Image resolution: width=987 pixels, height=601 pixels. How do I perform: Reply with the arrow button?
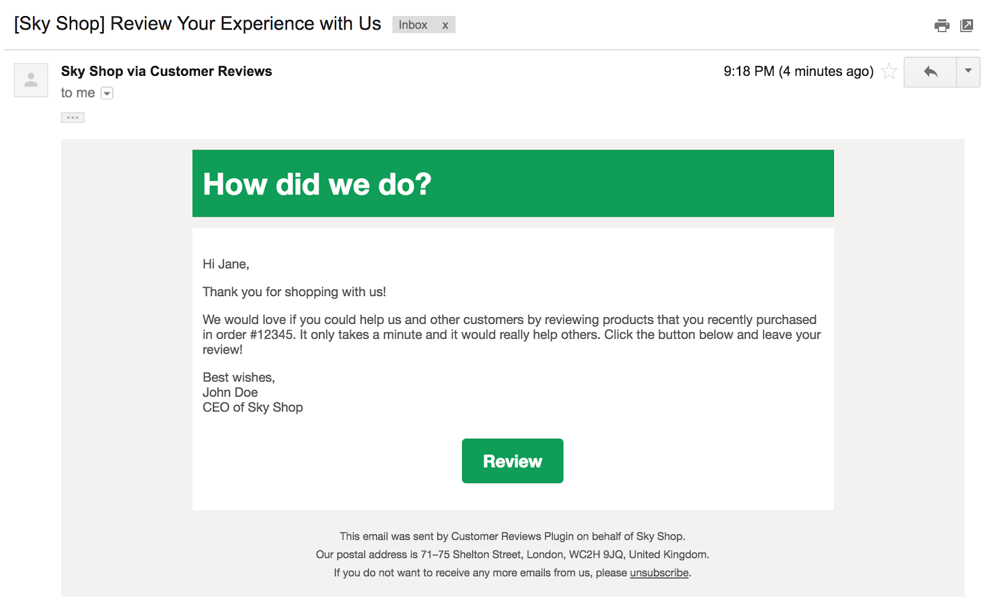[x=930, y=72]
